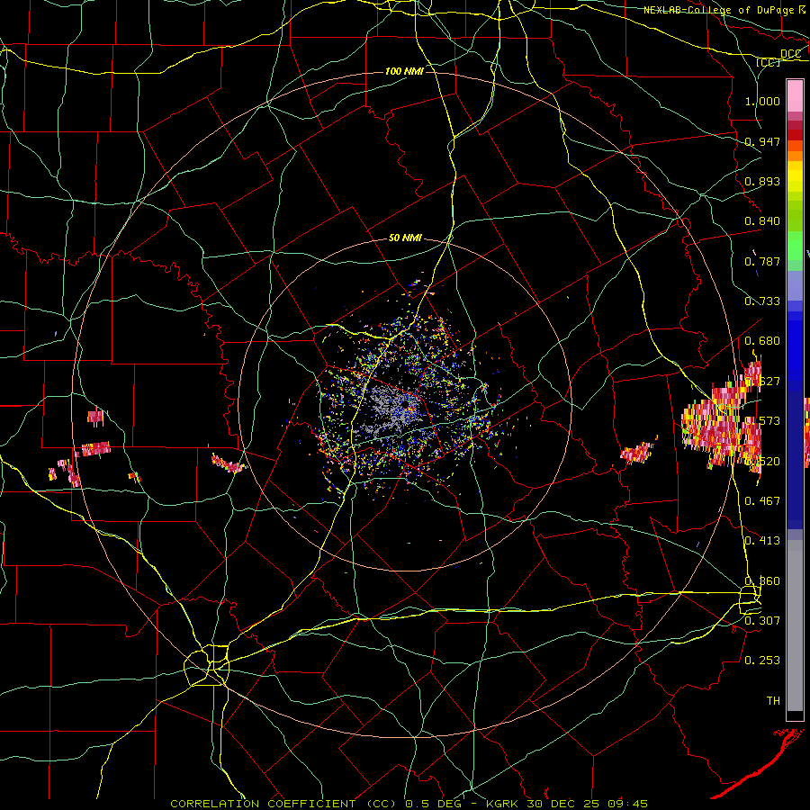Image resolution: width=810 pixels, height=810 pixels.
Task: Click the 0.680 scale value
Action: pyautogui.click(x=762, y=340)
